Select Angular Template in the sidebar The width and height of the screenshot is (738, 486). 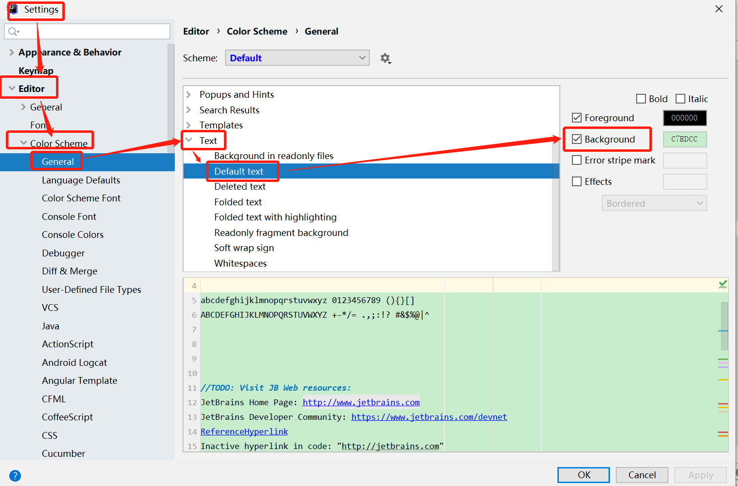(x=79, y=380)
